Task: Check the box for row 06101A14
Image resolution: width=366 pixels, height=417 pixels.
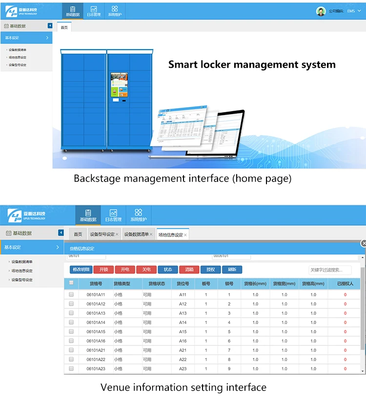Action: point(71,322)
